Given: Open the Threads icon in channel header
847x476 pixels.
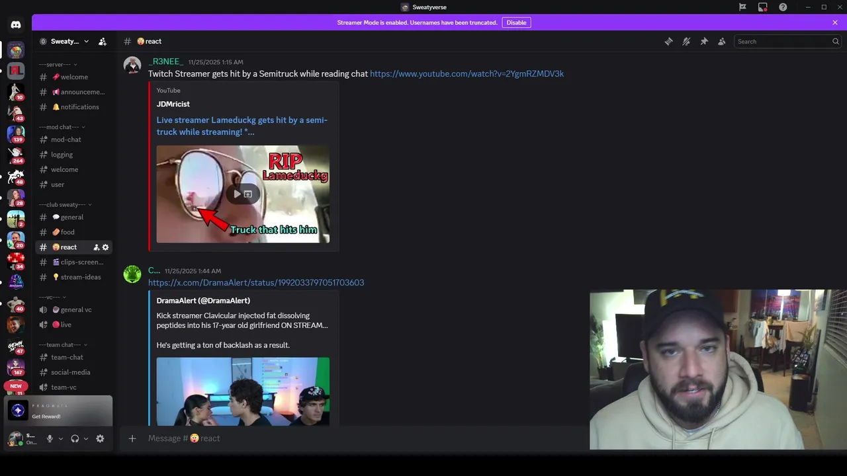Looking at the screenshot, I should coord(668,41).
